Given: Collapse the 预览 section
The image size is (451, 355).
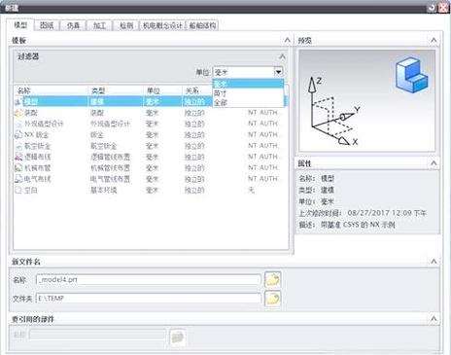Looking at the screenshot, I should [x=434, y=40].
